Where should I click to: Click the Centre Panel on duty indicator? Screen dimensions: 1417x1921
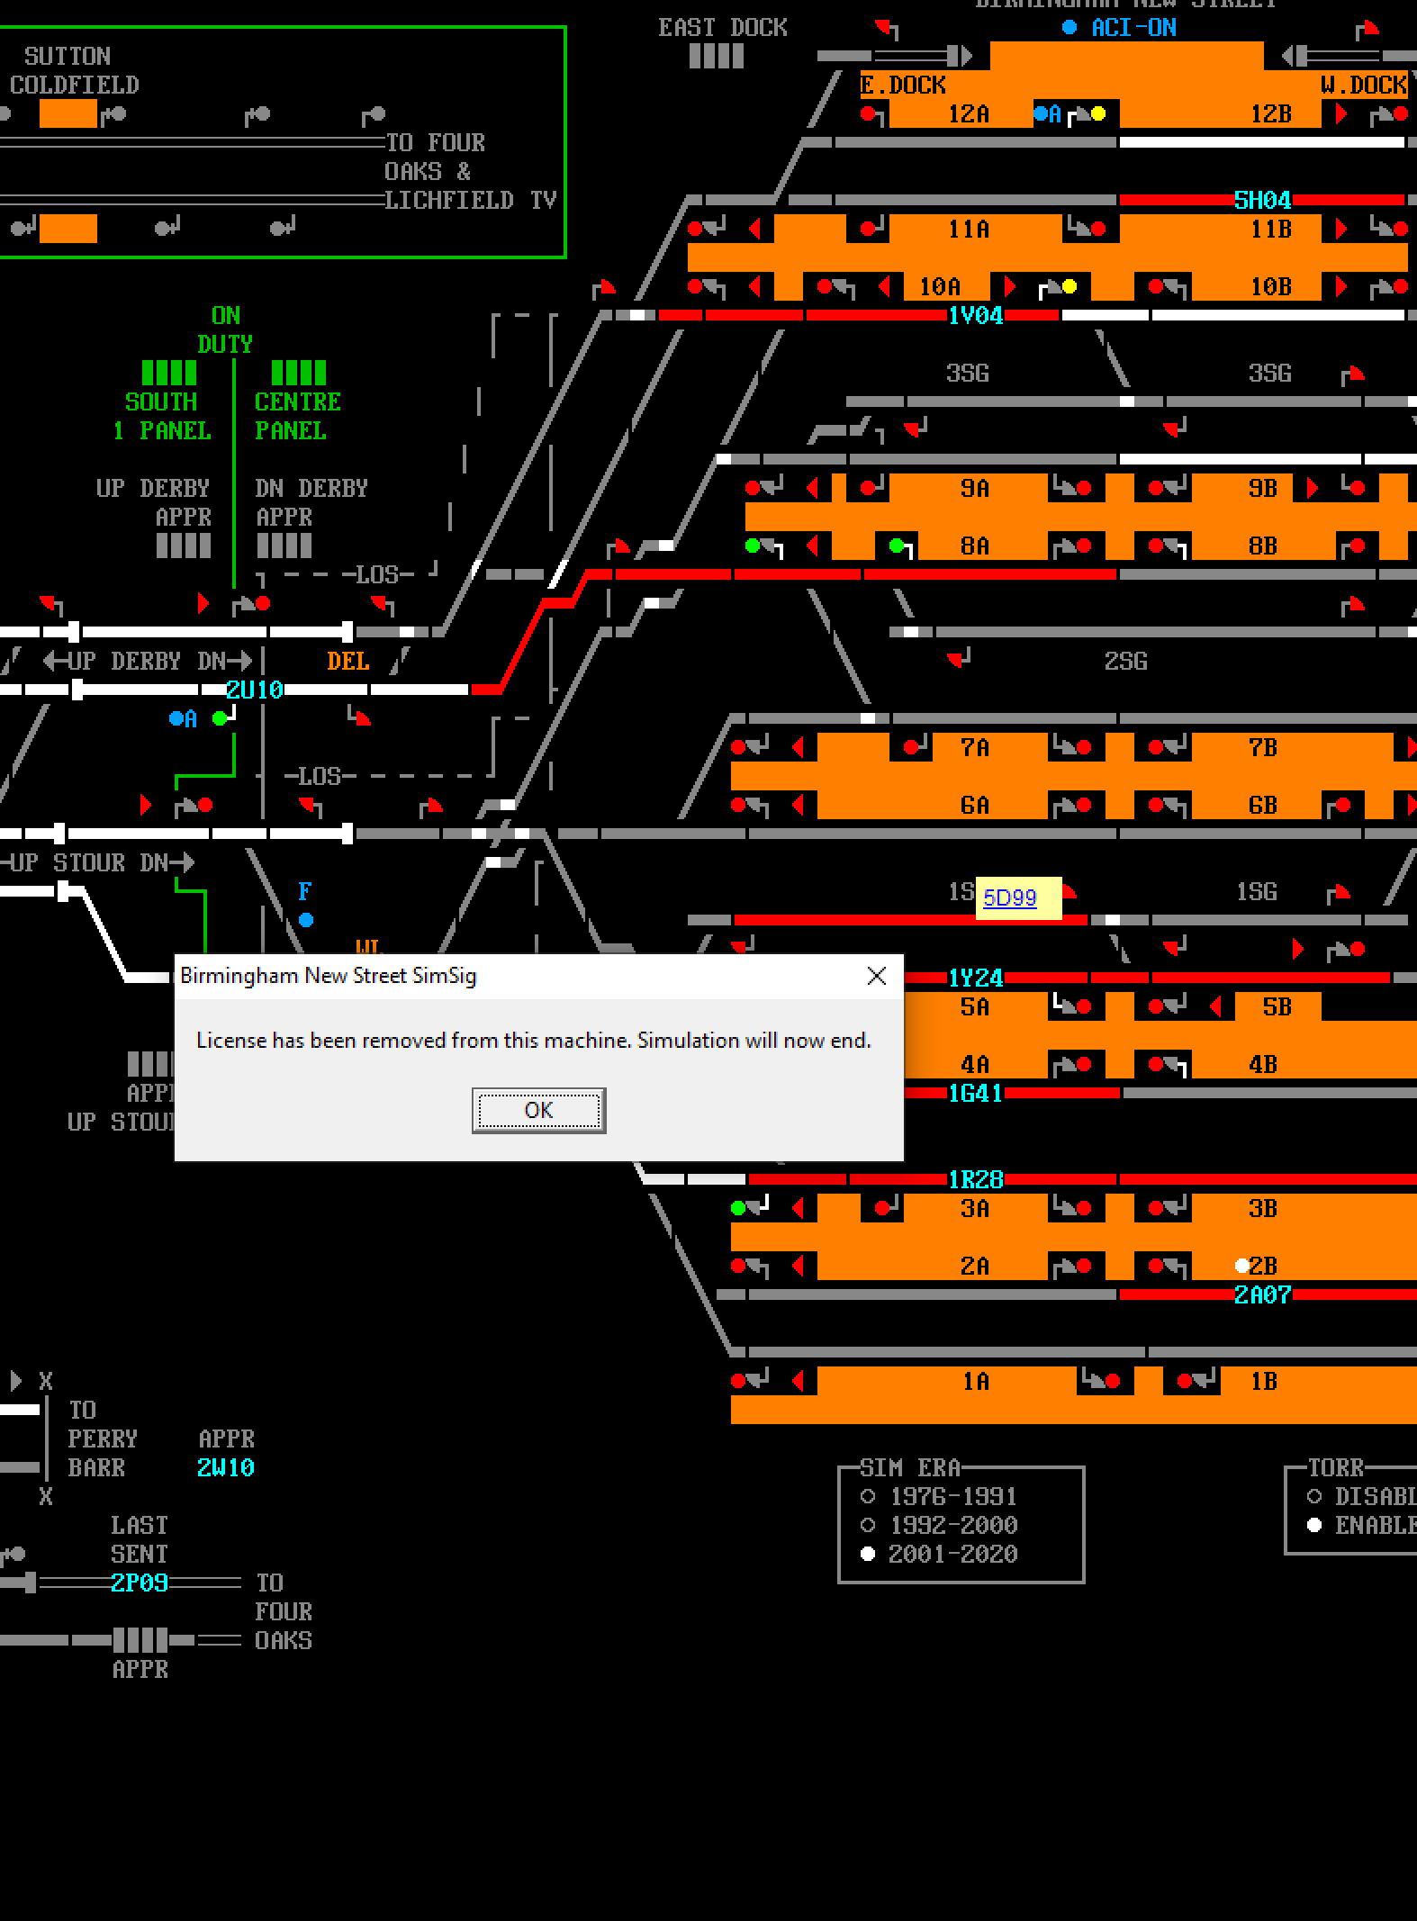(x=299, y=373)
